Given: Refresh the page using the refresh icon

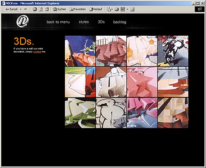Looking at the screenshot, I should click(x=41, y=9).
